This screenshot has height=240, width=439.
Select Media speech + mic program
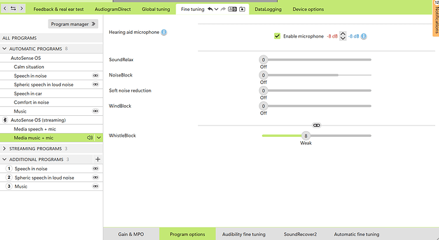coord(52,129)
